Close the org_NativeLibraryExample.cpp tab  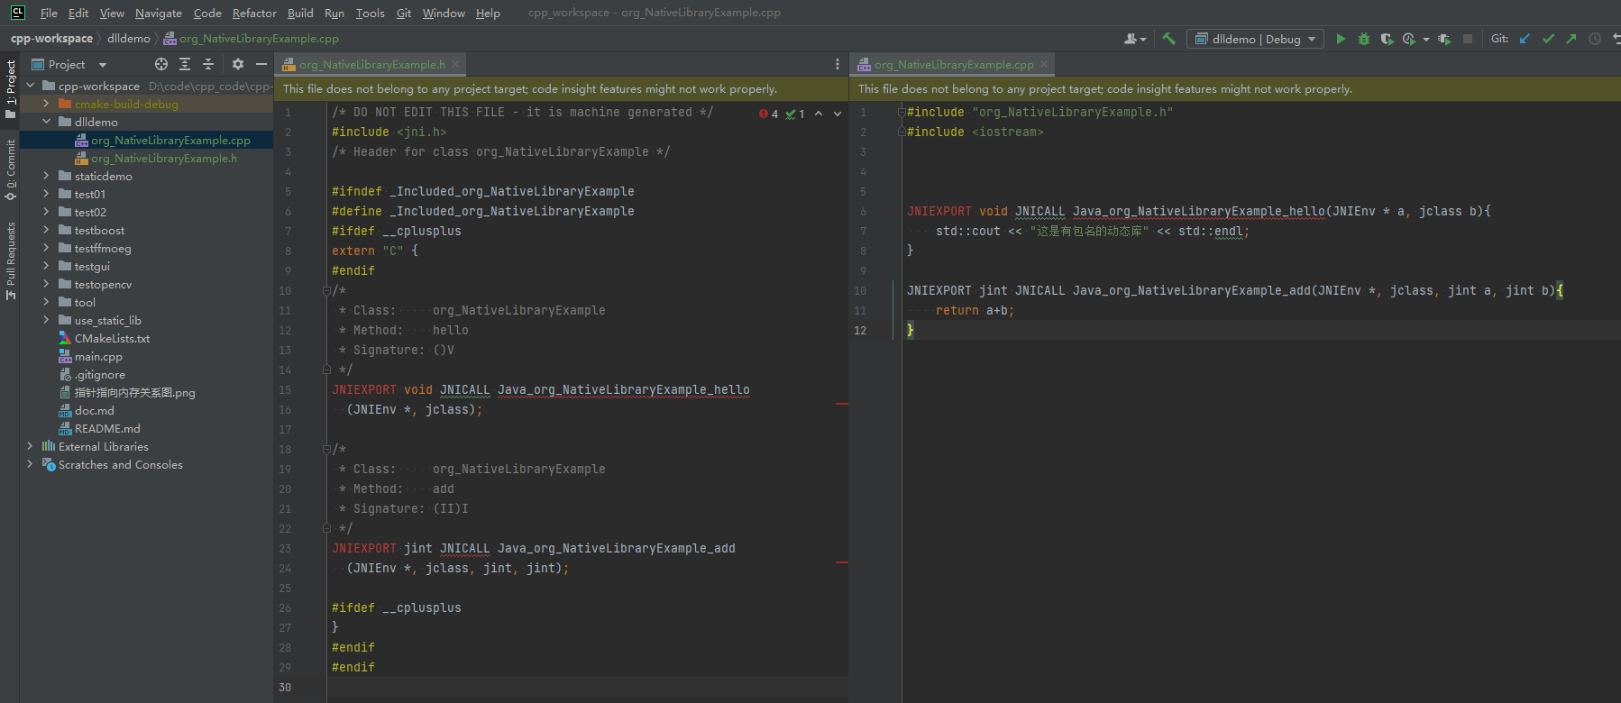click(1044, 64)
